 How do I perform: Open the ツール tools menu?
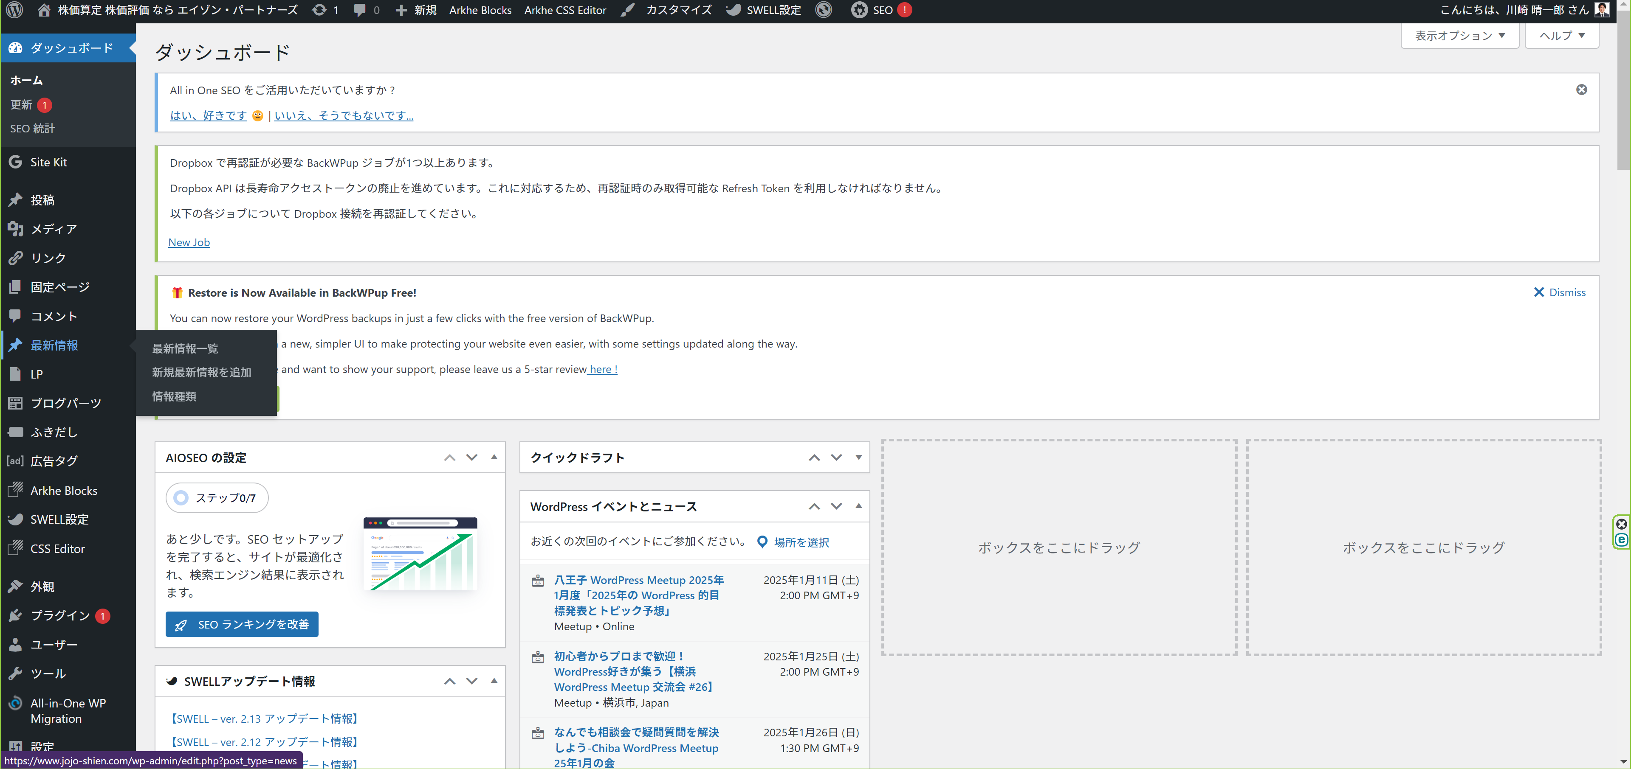68,674
